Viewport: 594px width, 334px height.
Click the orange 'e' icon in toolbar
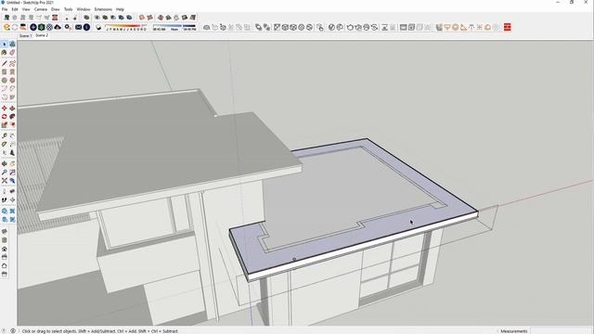[6, 27]
